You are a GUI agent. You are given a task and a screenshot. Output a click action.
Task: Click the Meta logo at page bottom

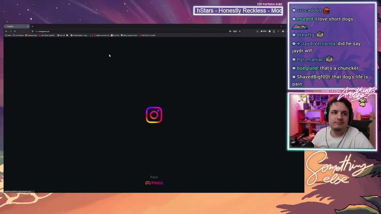tap(154, 183)
